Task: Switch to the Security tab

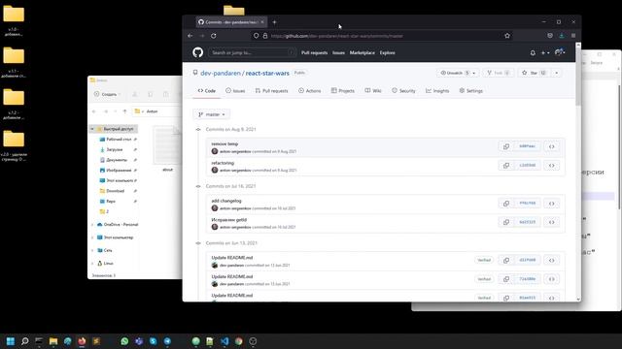Action: point(403,90)
